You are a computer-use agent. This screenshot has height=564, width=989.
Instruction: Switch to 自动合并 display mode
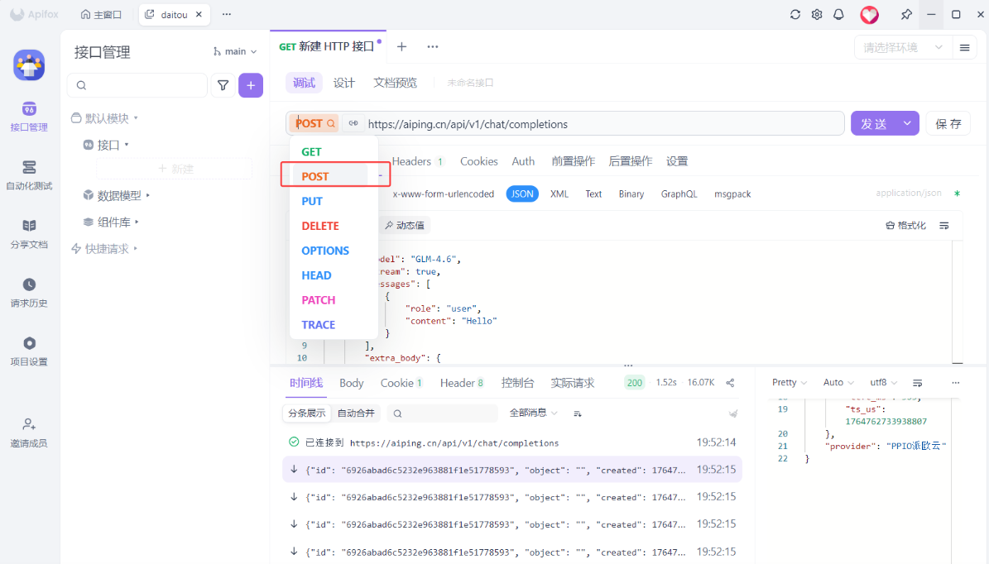tap(356, 413)
